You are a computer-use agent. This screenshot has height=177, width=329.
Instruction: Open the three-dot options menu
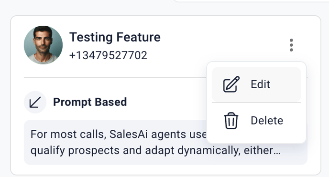pyautogui.click(x=291, y=45)
